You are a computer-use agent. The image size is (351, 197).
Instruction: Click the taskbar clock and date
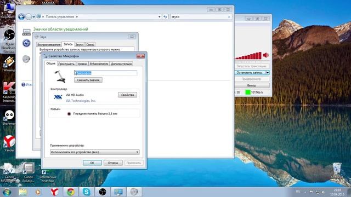pyautogui.click(x=337, y=192)
